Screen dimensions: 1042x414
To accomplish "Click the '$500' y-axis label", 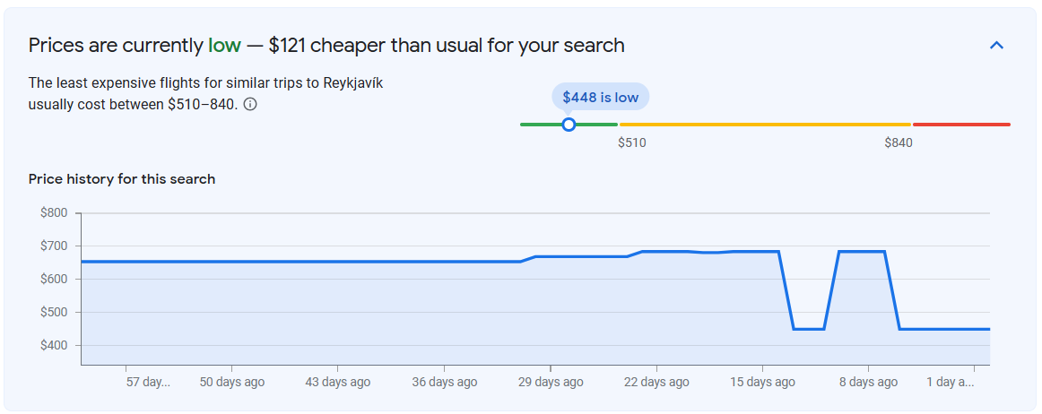I will point(54,313).
